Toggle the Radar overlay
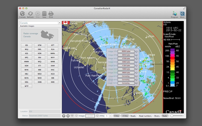This screenshot has width=202, height=126. pos(165,116)
